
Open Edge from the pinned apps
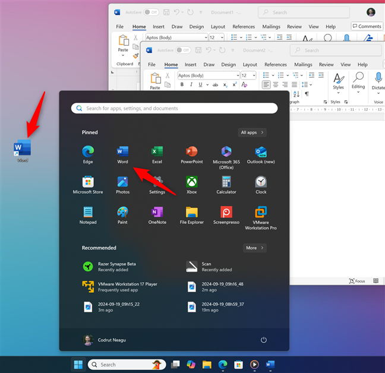[x=88, y=154]
